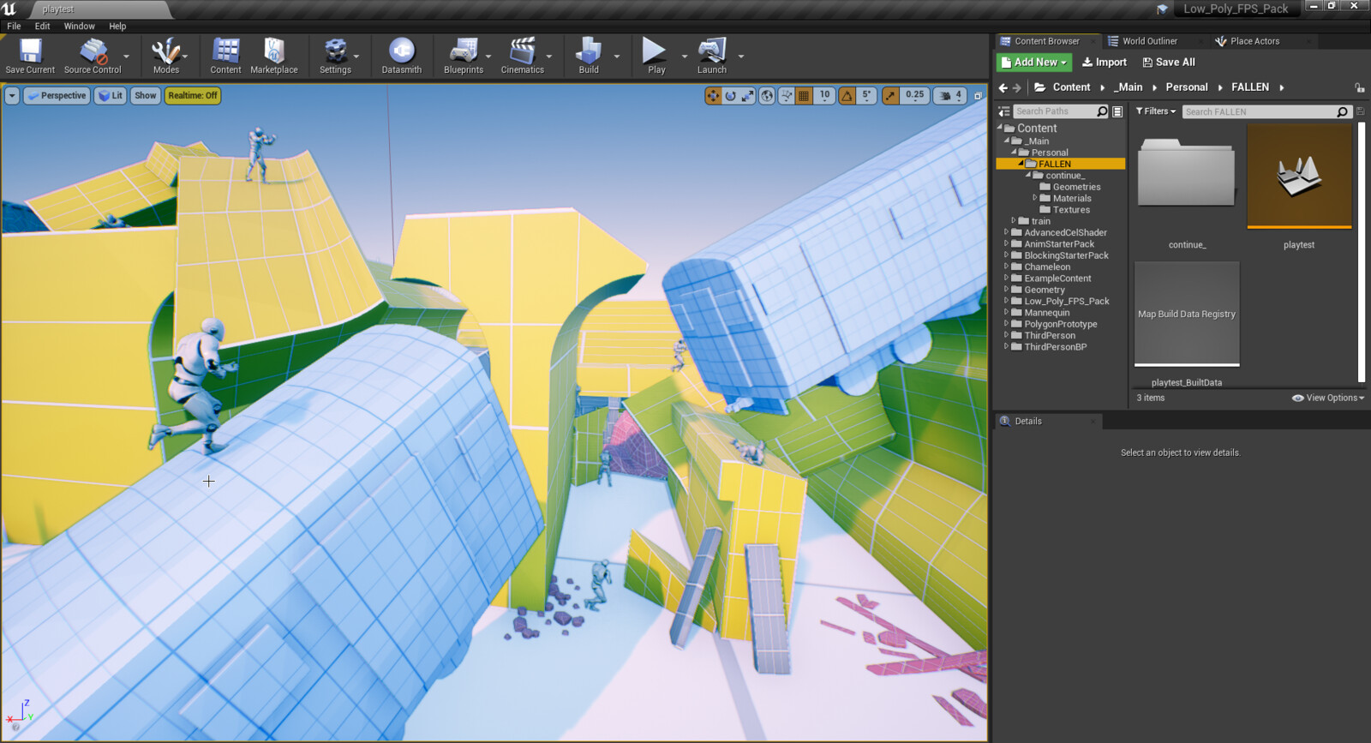Open the Filters dropdown
Image resolution: width=1371 pixels, height=743 pixels.
point(1155,111)
